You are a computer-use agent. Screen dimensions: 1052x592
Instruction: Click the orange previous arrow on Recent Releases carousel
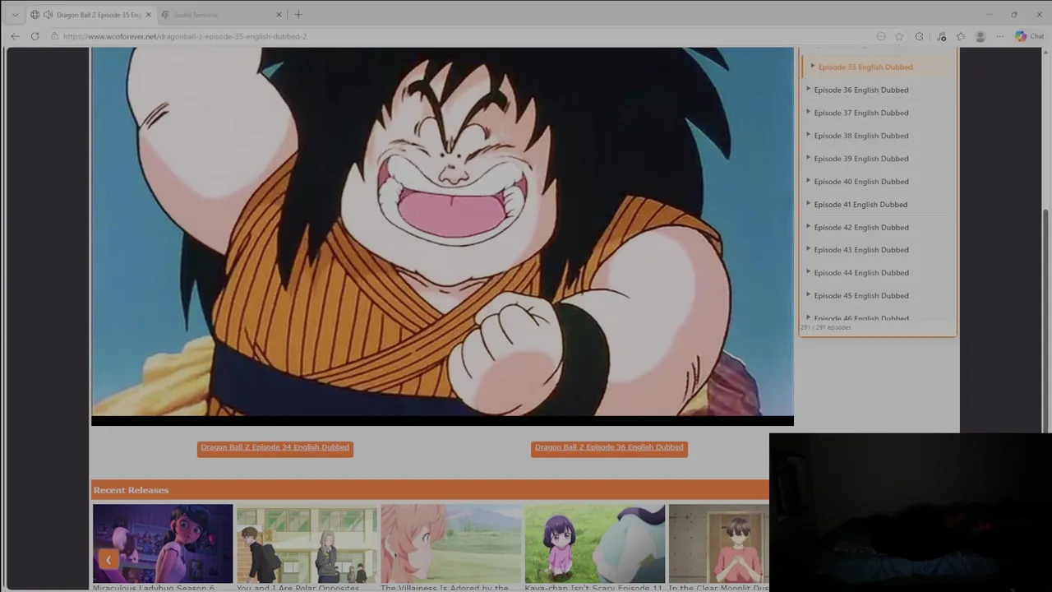coord(108,560)
